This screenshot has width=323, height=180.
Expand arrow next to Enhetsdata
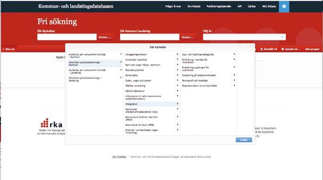(x=177, y=75)
